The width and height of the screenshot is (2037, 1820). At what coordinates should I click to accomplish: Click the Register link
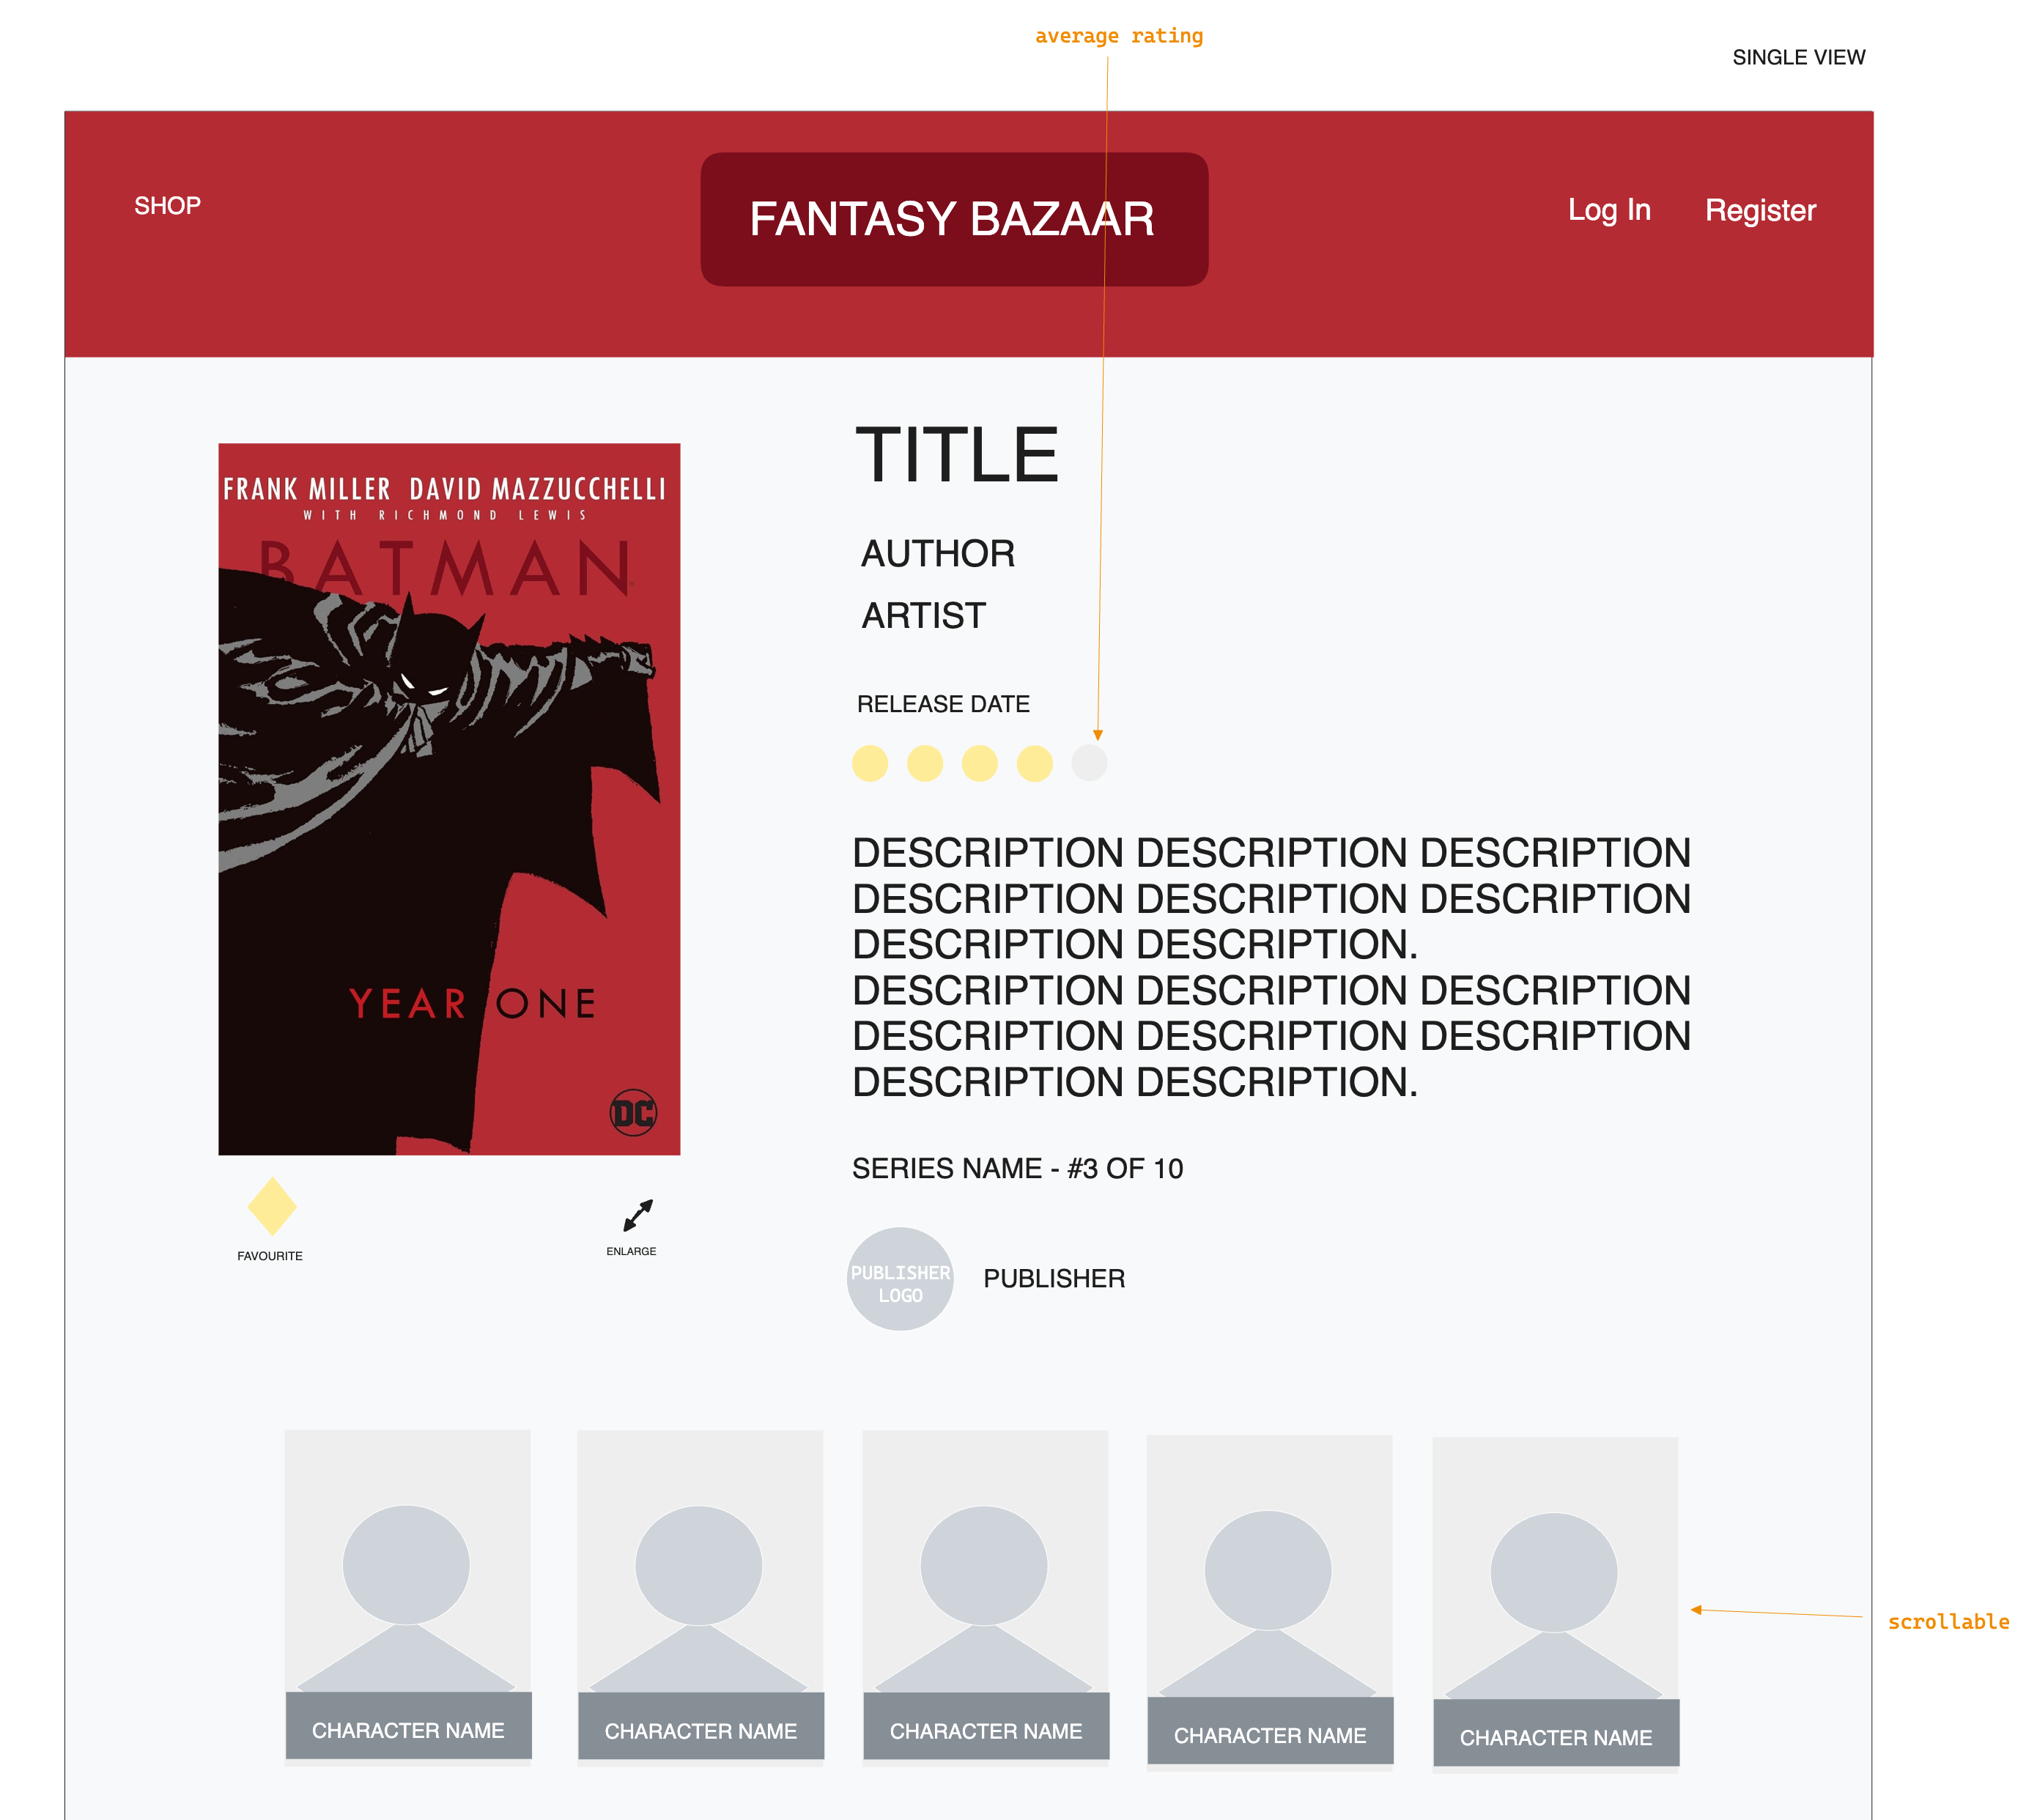(1760, 210)
